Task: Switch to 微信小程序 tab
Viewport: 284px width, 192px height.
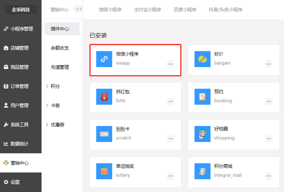Action: pos(110,10)
